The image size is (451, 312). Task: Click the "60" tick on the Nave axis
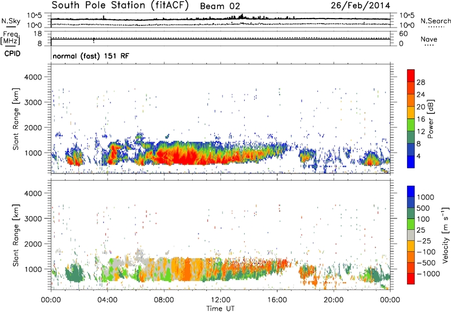(403, 34)
